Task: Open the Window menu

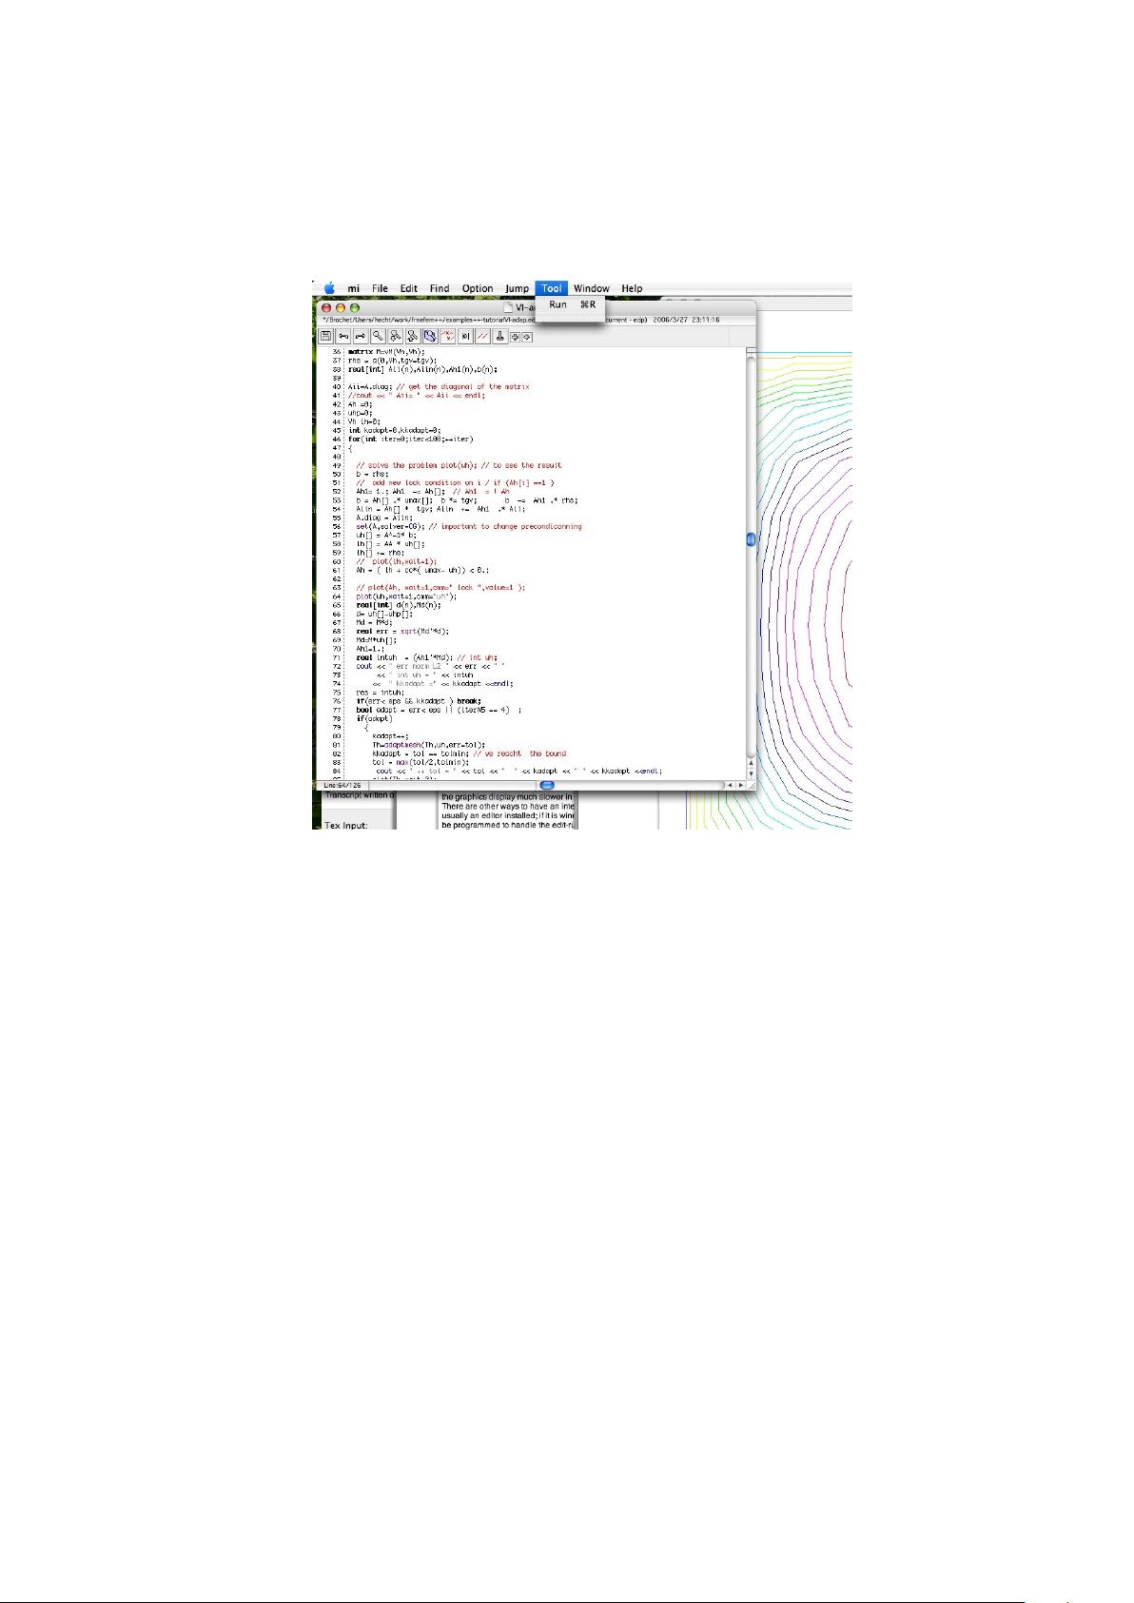Action: (x=591, y=288)
